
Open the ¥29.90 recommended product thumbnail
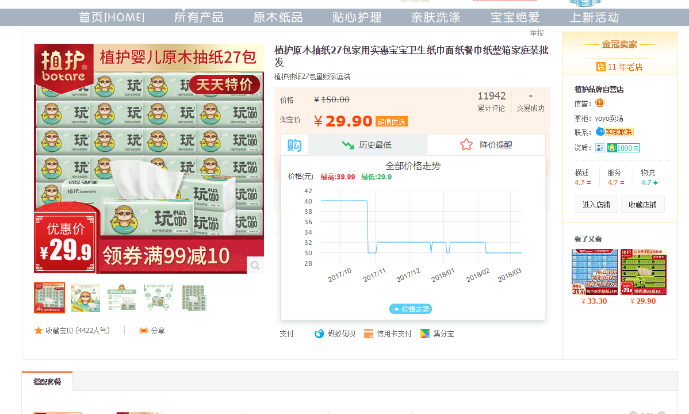[x=644, y=272]
